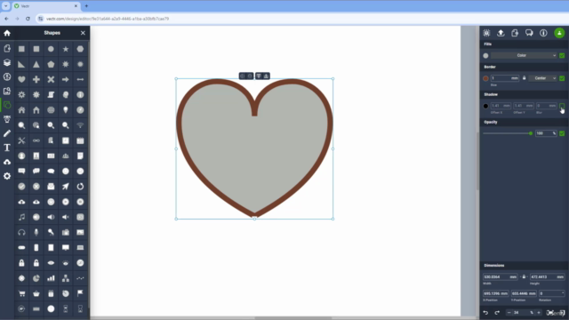Screen dimensions: 569x320
Task: Enable the Shadow checkbox
Action: pyautogui.click(x=562, y=106)
